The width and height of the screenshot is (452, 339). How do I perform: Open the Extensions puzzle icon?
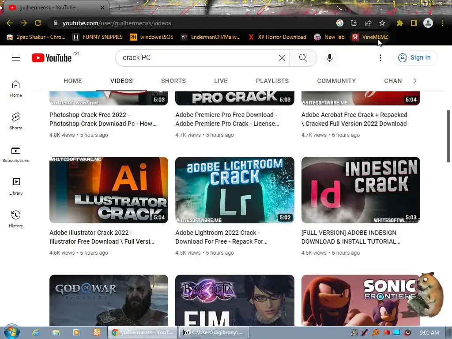(400, 23)
